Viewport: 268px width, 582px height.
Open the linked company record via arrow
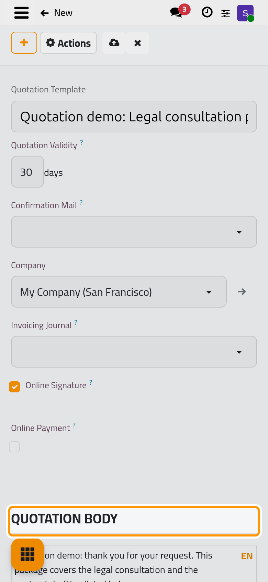pos(242,292)
